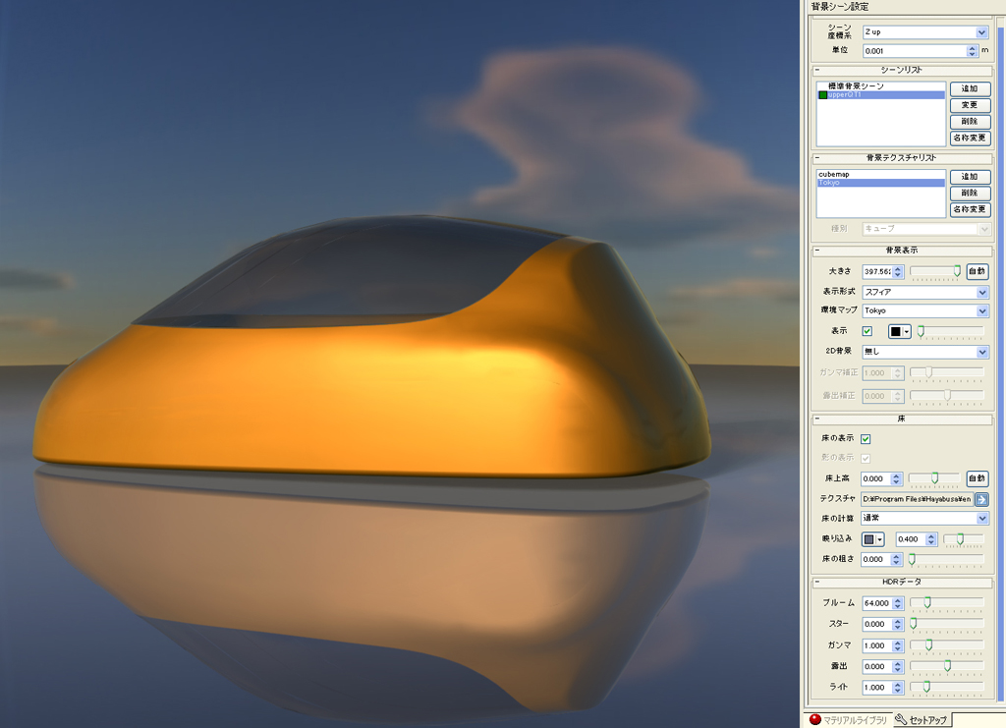Open the black 表示 background color swatch
The image size is (1006, 728).
pos(900,331)
